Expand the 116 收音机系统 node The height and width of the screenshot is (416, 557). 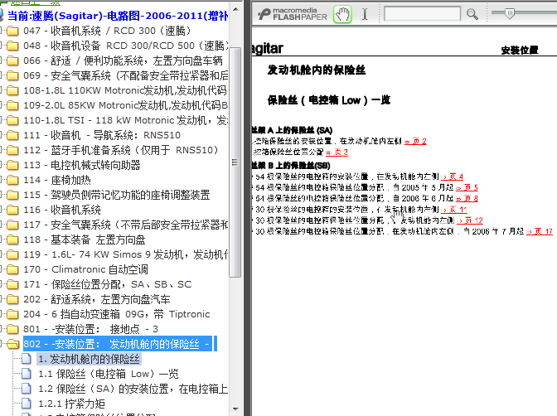click(x=2, y=210)
